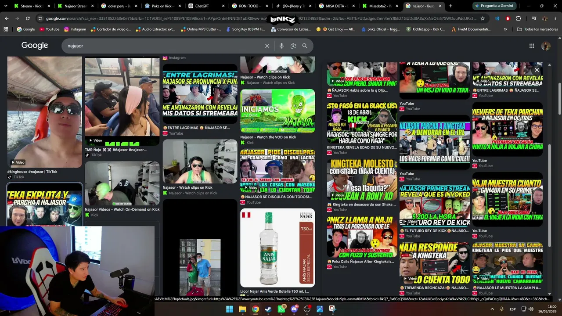Image resolution: width=562 pixels, height=316 pixels.
Task: Open the Instagram bookmark
Action: [x=75, y=29]
